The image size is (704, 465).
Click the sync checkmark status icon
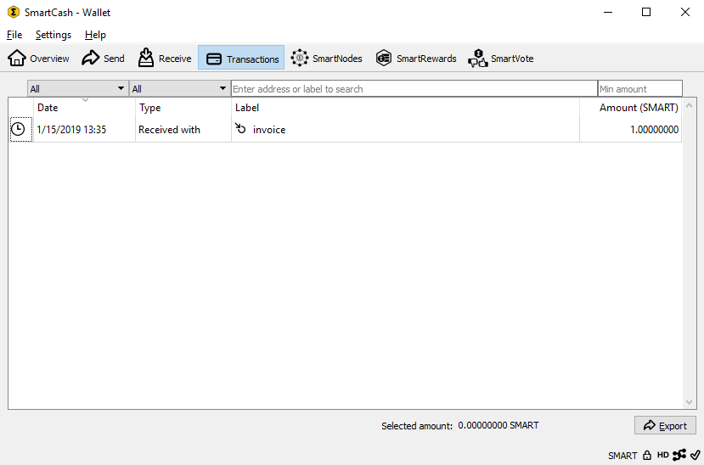(x=695, y=455)
